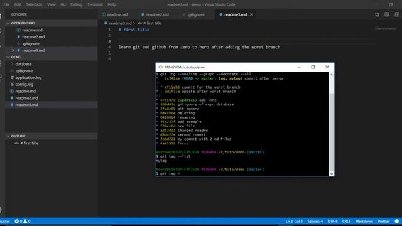
Task: Split the editor right
Action: coord(397,14)
